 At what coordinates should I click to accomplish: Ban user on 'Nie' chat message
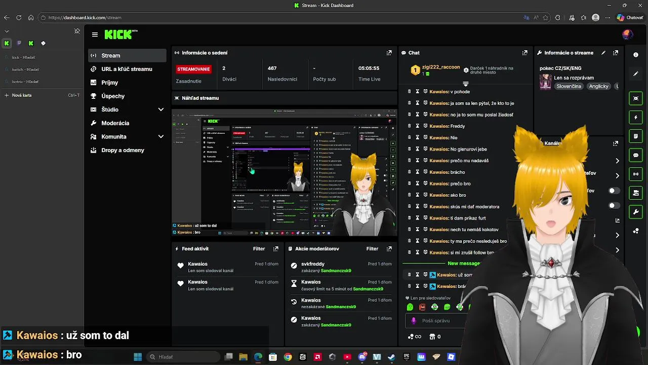(x=425, y=137)
